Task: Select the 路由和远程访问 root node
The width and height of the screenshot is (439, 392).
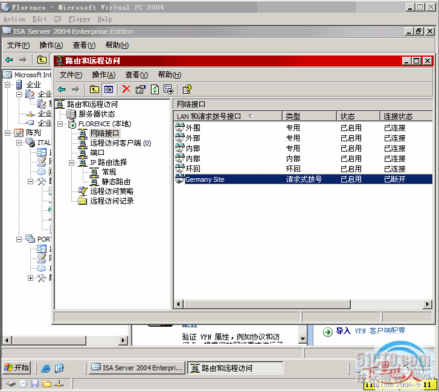Action: (x=92, y=104)
